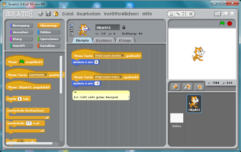Click the comment text Ein nicht sehr gutes Beispiel
241x152 pixels.
(96, 97)
